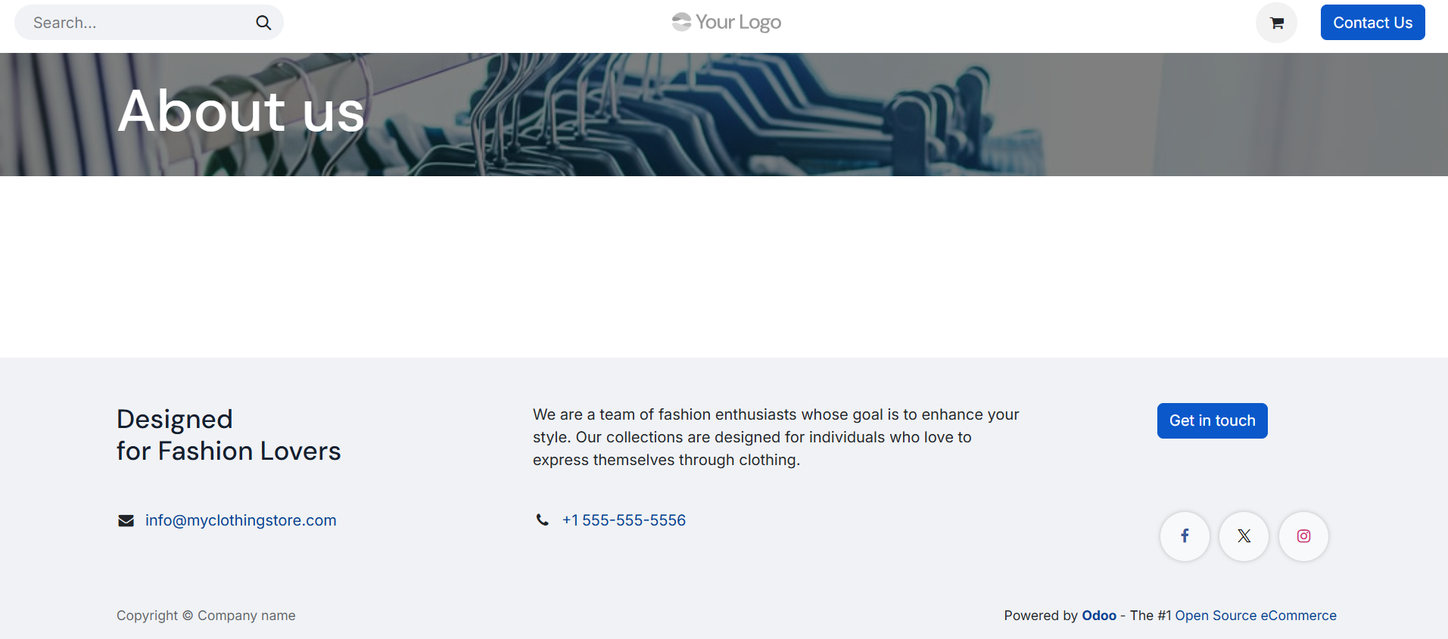Select the About us banner heading
The width and height of the screenshot is (1448, 639).
[241, 111]
